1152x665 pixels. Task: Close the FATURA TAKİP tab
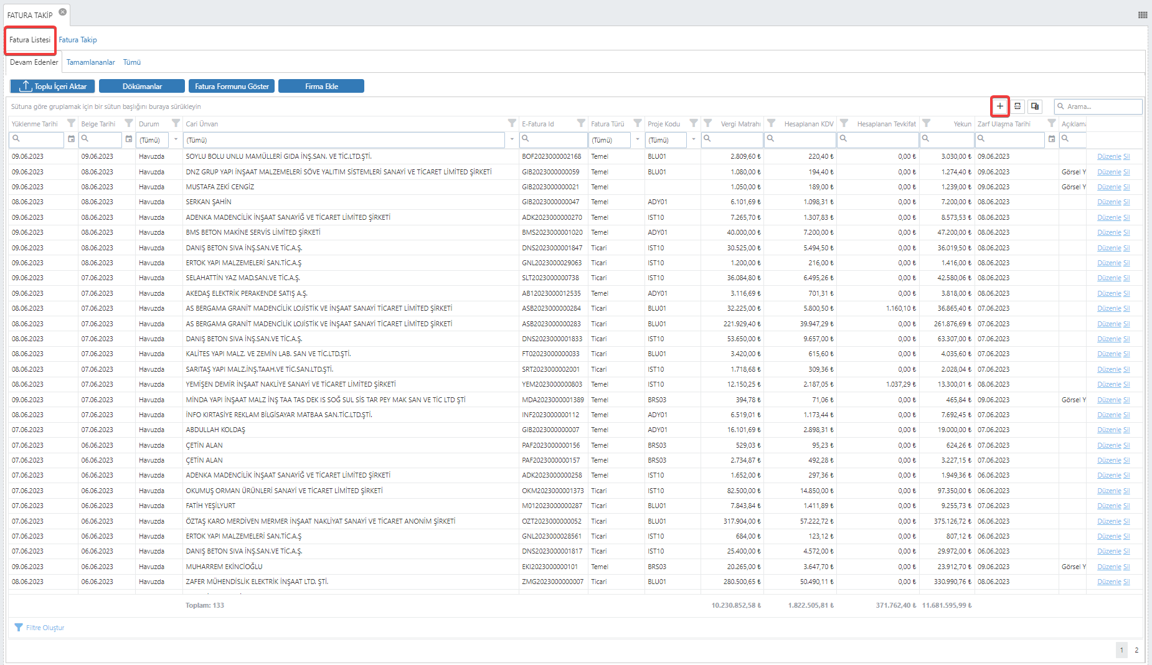(62, 12)
